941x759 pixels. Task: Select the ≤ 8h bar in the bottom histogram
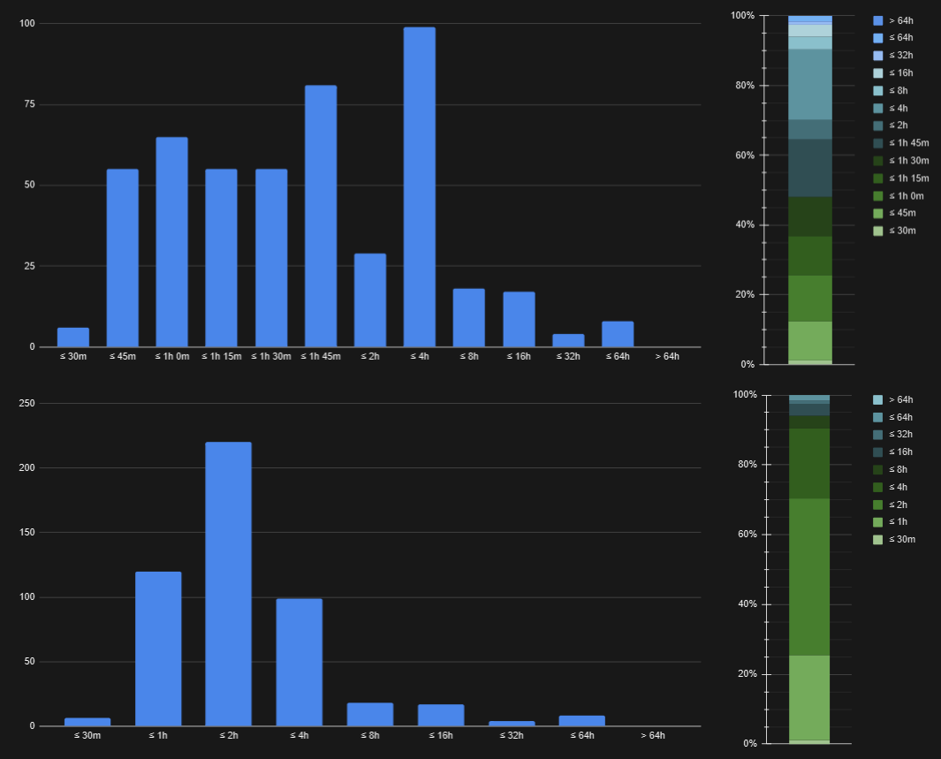point(370,715)
